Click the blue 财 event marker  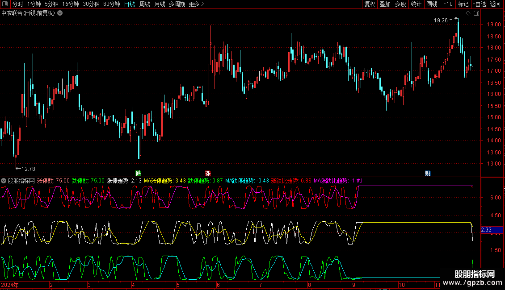[x=428, y=173]
